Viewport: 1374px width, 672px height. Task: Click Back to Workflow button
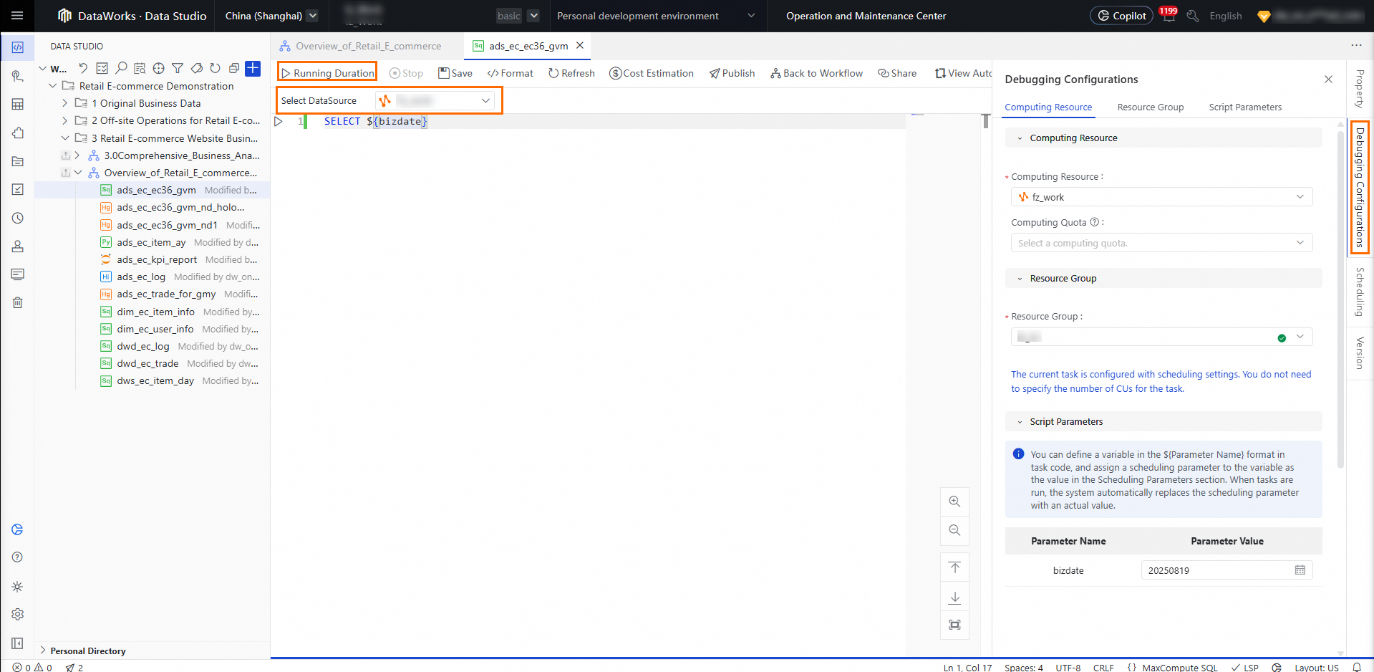[x=816, y=73]
